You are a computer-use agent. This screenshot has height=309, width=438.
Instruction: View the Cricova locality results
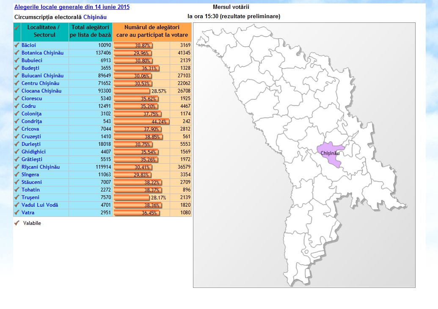pos(30,129)
